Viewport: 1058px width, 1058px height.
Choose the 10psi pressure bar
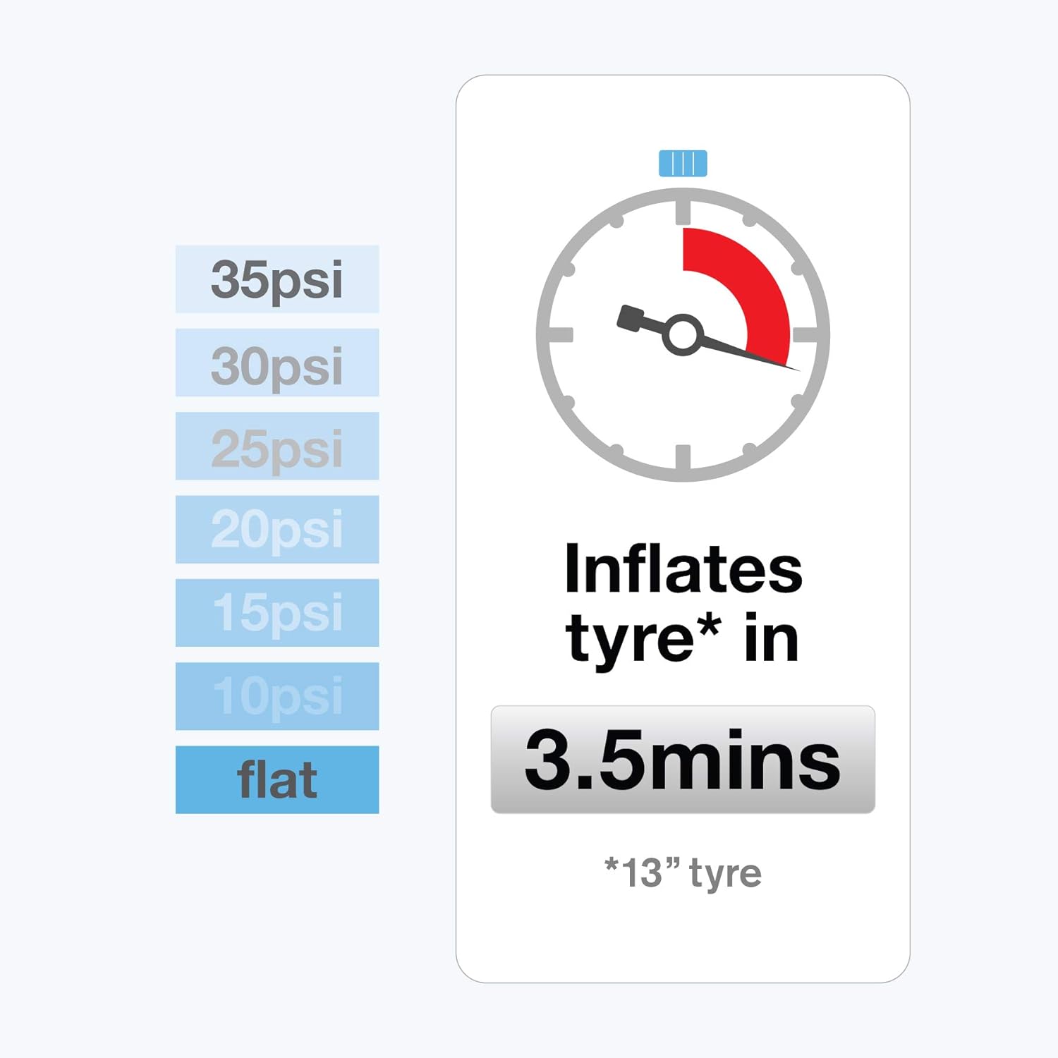click(x=277, y=696)
